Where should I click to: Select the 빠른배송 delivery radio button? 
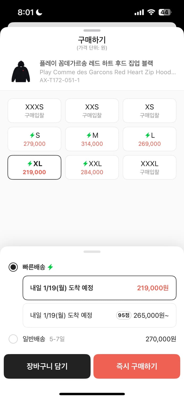(13, 267)
